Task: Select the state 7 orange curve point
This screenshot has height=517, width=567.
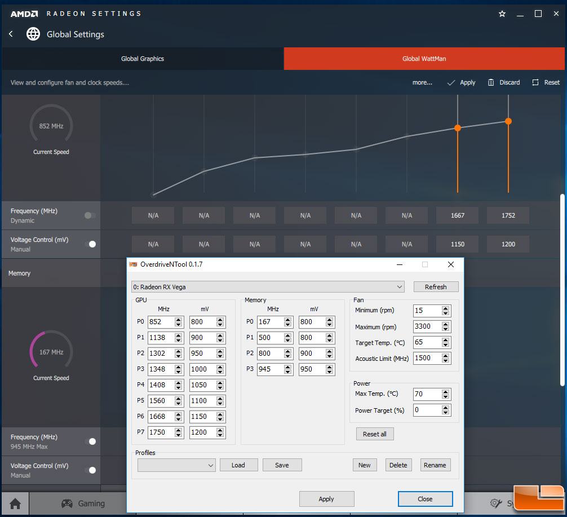Action: (508, 121)
